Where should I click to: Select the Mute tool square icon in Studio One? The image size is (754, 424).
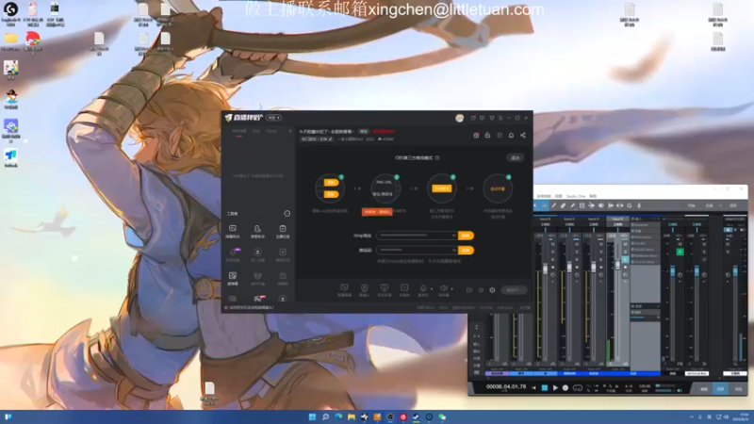(x=582, y=205)
